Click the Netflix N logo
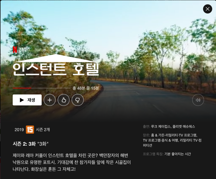 click(x=15, y=49)
